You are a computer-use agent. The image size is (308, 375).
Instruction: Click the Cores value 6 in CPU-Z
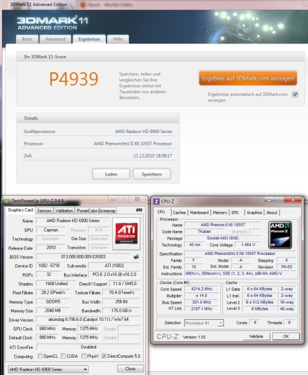point(255,323)
